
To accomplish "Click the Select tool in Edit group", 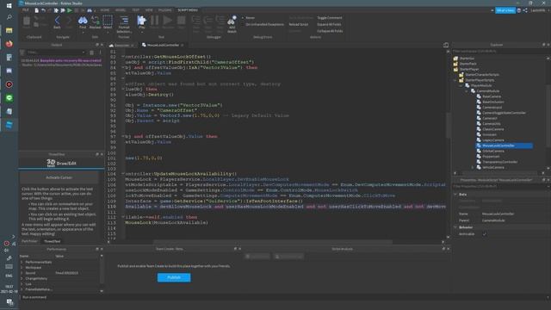I will [108, 22].
